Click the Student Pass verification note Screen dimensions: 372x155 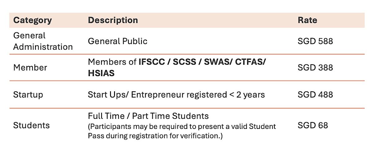tap(182, 131)
